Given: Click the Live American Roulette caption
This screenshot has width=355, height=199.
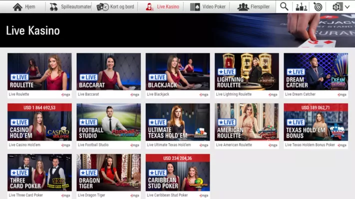Looking at the screenshot, I should (x=234, y=145).
